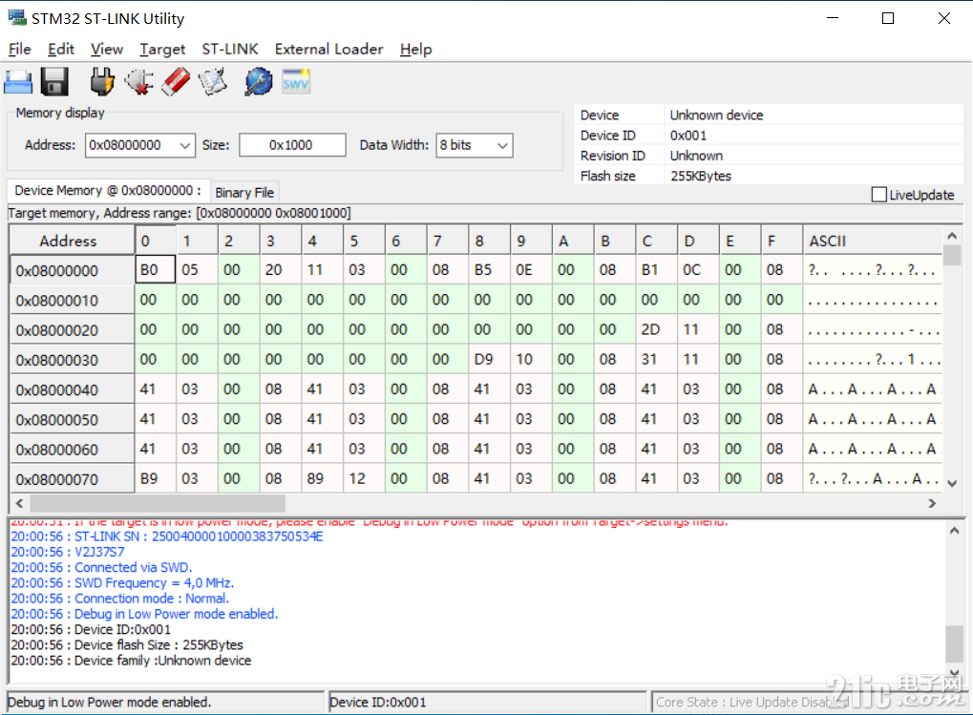Click the column header labeled A
Screen dimensions: 973x715
[x=573, y=241]
